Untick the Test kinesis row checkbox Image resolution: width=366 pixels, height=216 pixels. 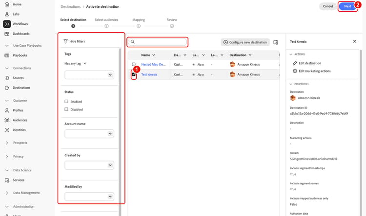(134, 74)
